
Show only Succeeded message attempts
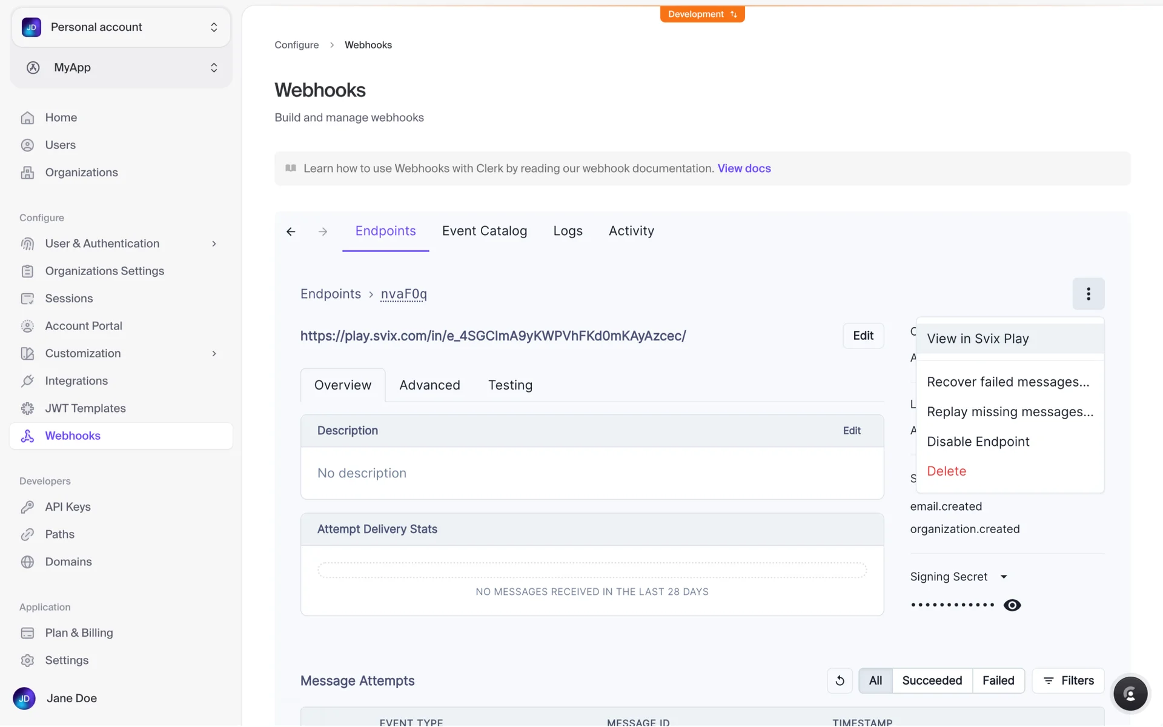[x=932, y=680]
